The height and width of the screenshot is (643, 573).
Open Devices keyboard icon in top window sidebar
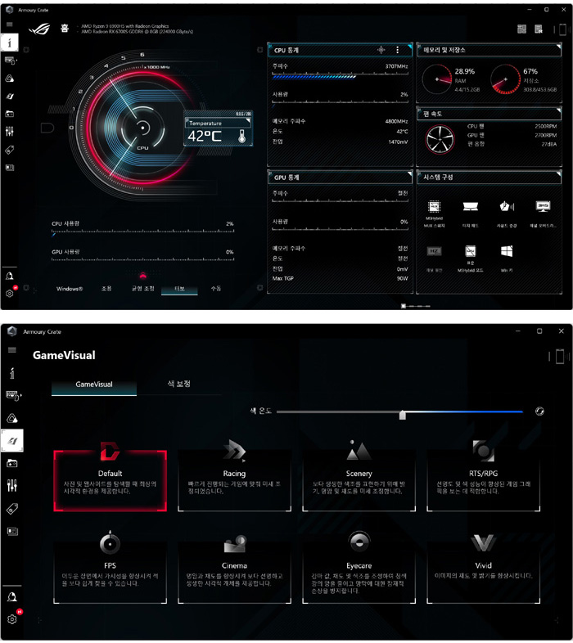point(10,61)
